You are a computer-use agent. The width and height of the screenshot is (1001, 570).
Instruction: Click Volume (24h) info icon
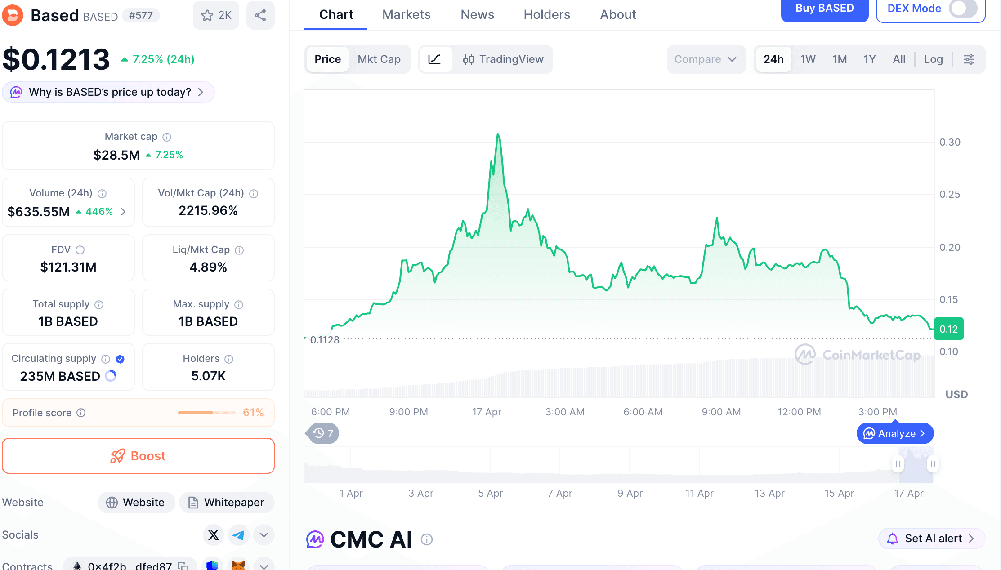(x=102, y=193)
